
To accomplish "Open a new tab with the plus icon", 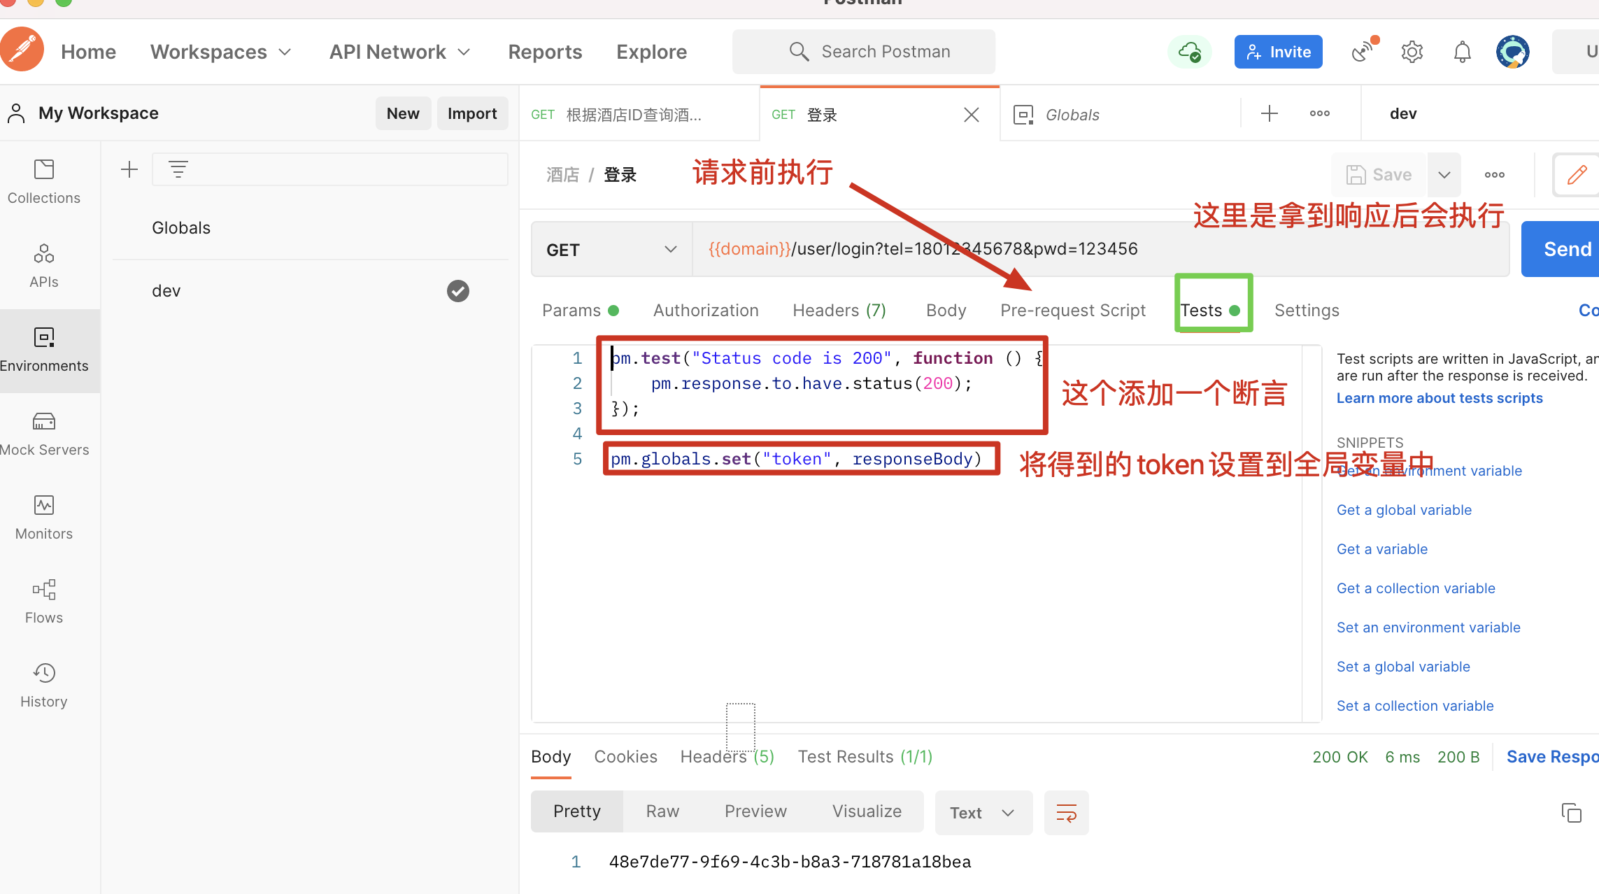I will (1270, 113).
